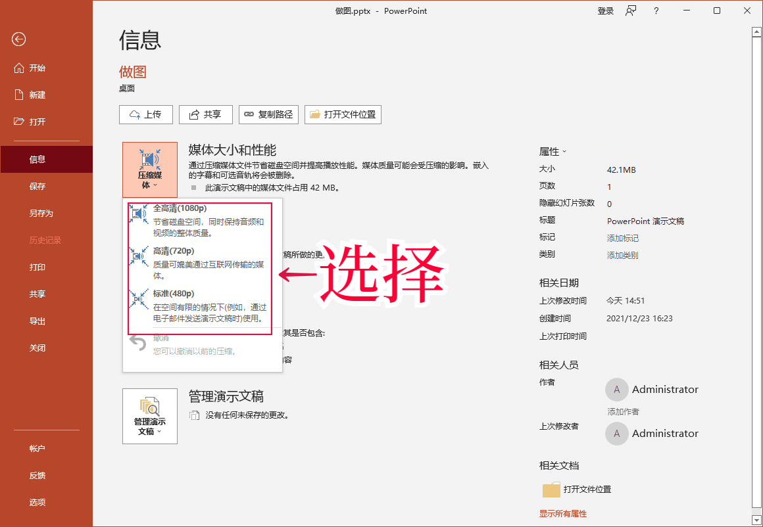Click the back arrow to exit Info view
This screenshot has width=763, height=527.
18,39
